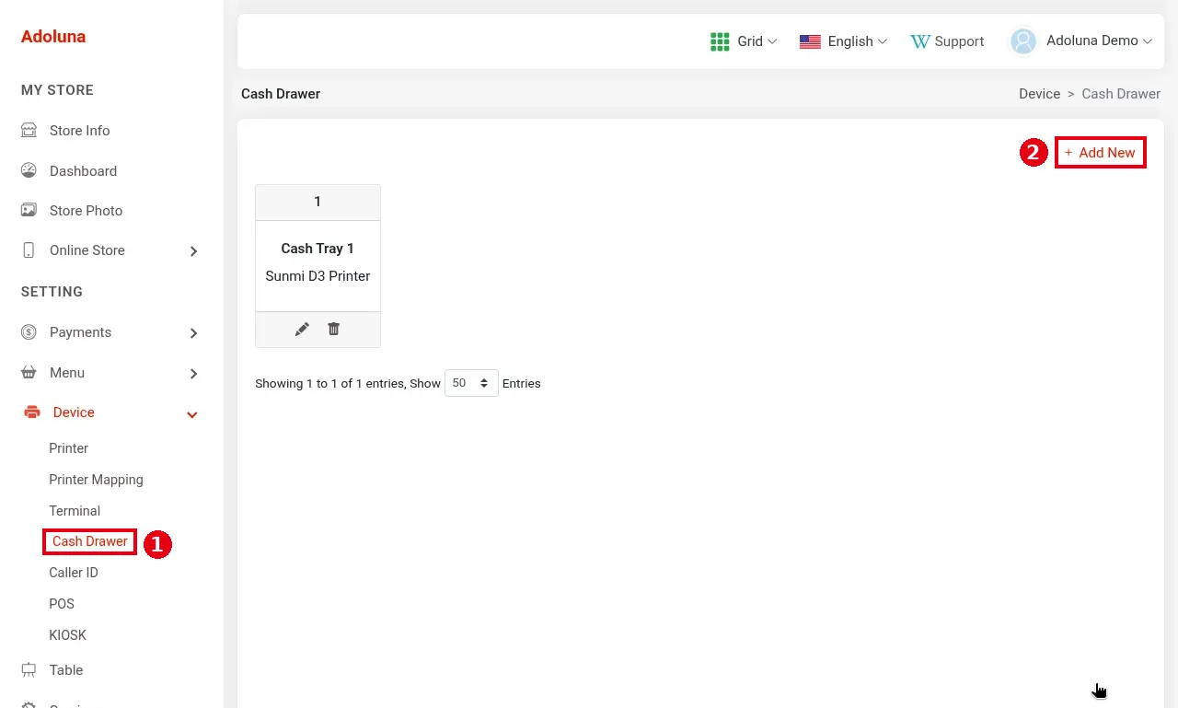The width and height of the screenshot is (1178, 708).
Task: Open Printer Mapping in sidebar
Action: coord(97,480)
